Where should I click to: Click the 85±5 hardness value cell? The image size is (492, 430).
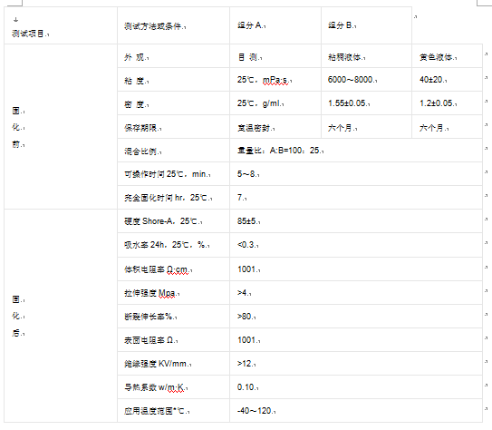[356, 221]
